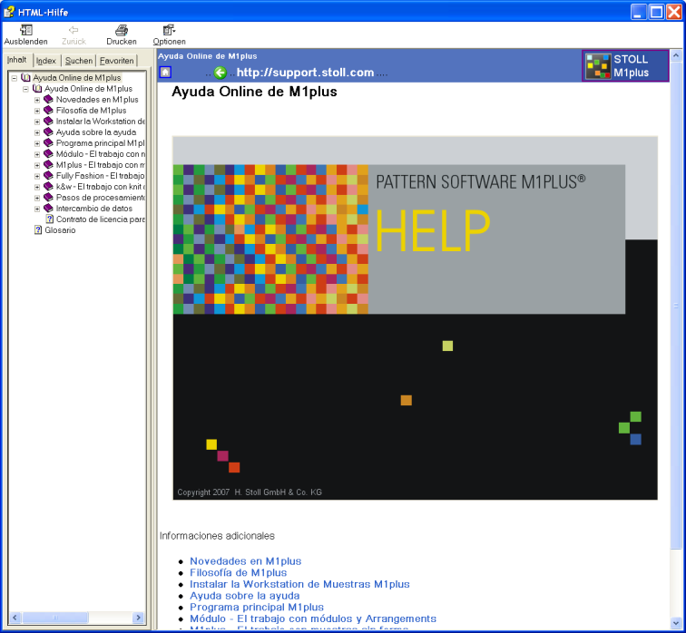The image size is (686, 633).
Task: Select Contrato de licencia in the tree
Action: (x=100, y=219)
